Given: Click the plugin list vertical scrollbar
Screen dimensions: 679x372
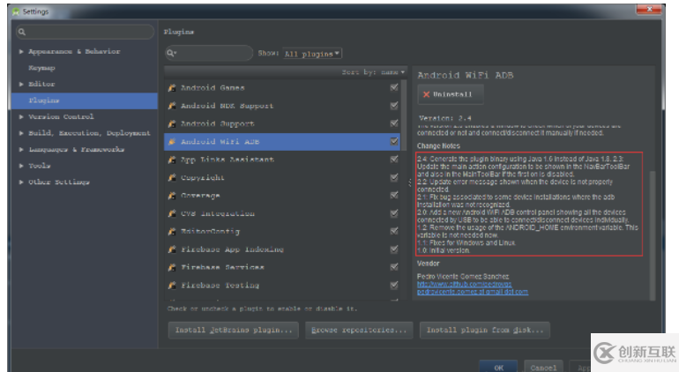Looking at the screenshot, I should pyautogui.click(x=404, y=115).
